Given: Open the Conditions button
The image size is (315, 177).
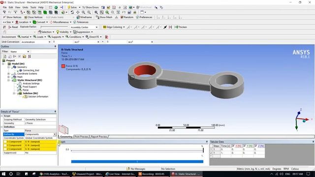Looking at the screenshot, I should point(74,37).
